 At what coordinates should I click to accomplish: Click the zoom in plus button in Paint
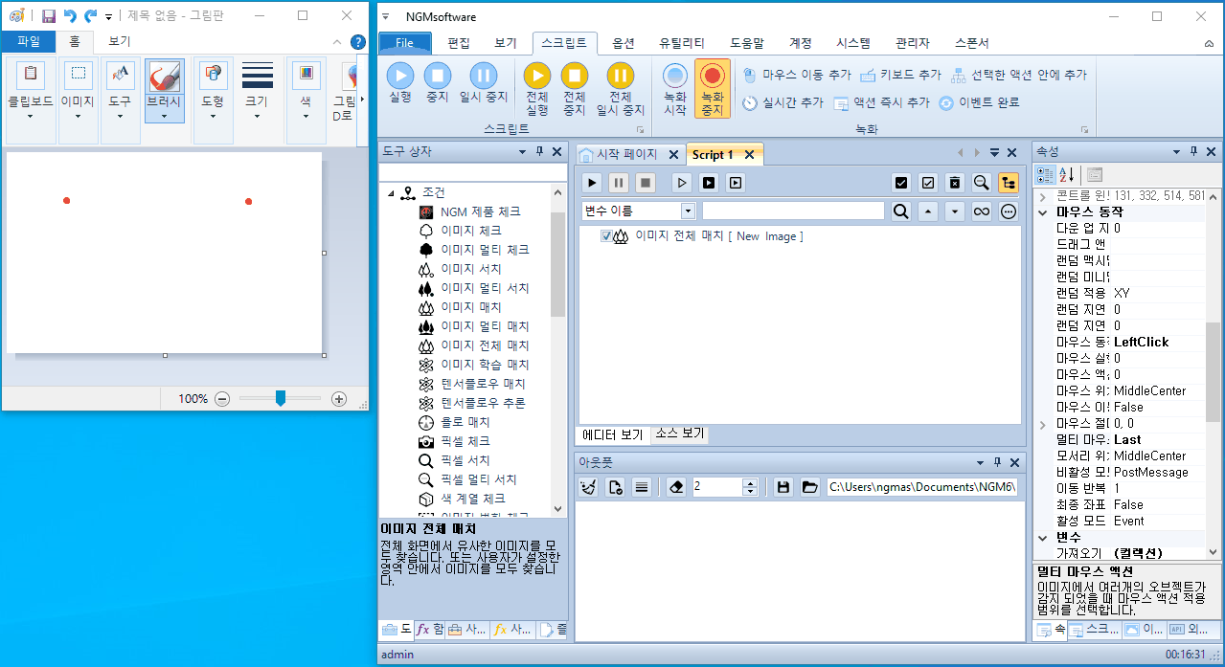pos(338,398)
